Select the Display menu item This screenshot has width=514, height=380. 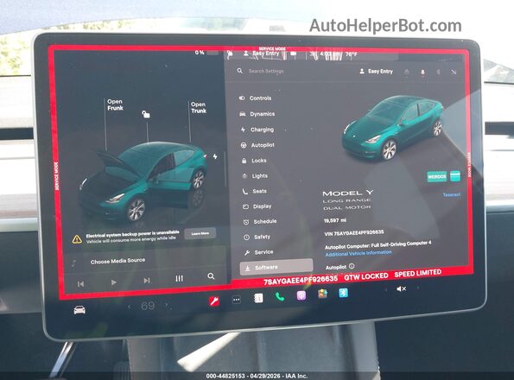(257, 206)
